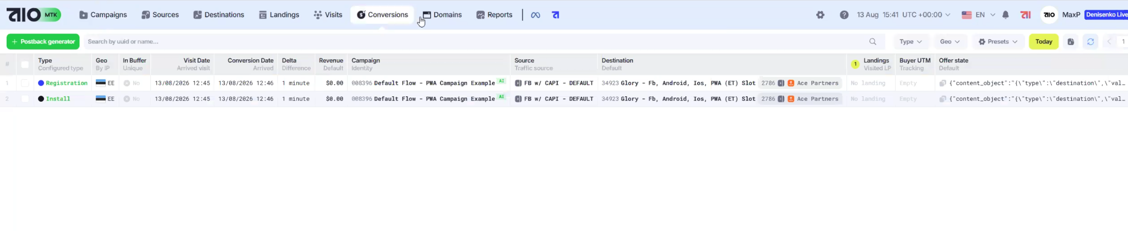Open the help question mark icon

(x=844, y=15)
